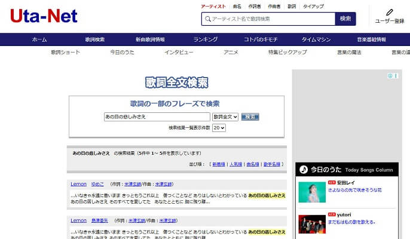Go to 特集ピックアップ in the sub navigation
410x239 pixels.
point(287,53)
